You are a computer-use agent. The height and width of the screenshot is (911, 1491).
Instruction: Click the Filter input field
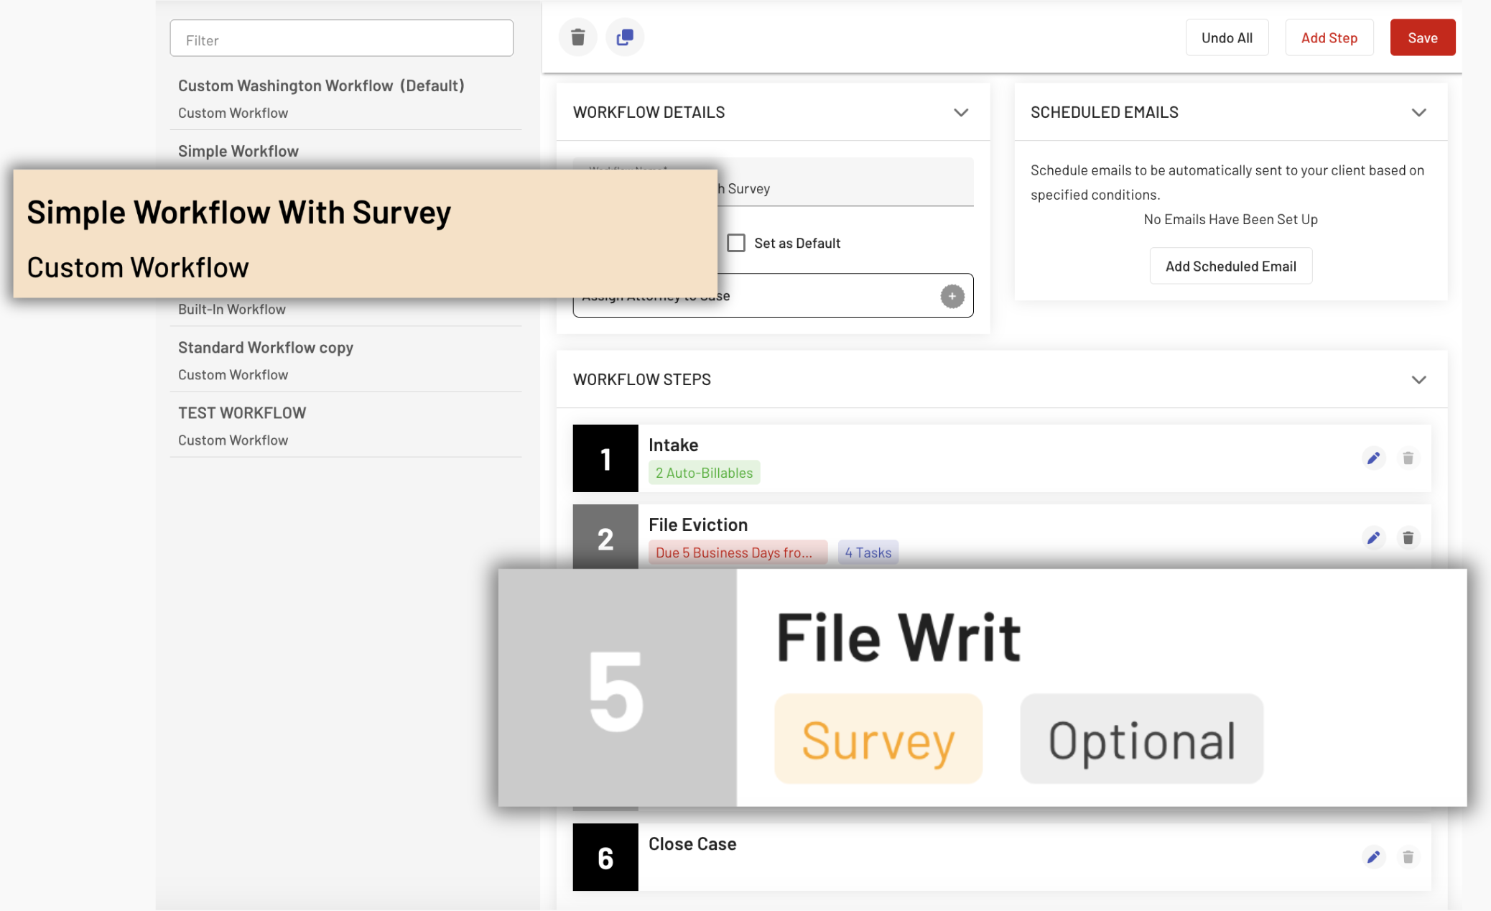click(x=341, y=40)
